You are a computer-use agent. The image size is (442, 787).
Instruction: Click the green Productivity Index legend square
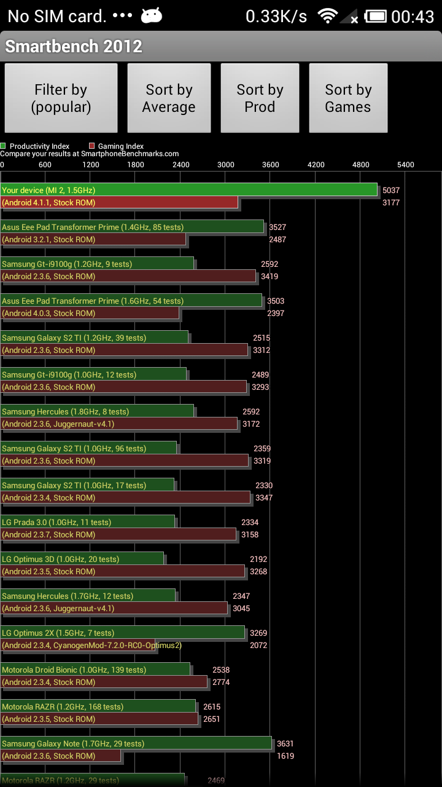pos(4,146)
